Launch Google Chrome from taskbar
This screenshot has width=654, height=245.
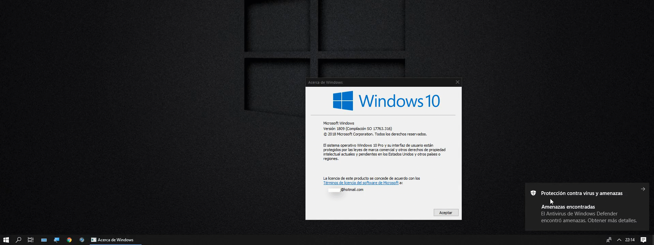69,240
